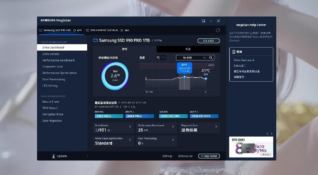The height and width of the screenshot is (175, 318).
Task: Click the refresh icon in the drive tab bar
Action: 218,30
